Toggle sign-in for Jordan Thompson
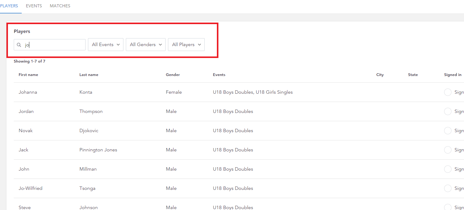 448,111
